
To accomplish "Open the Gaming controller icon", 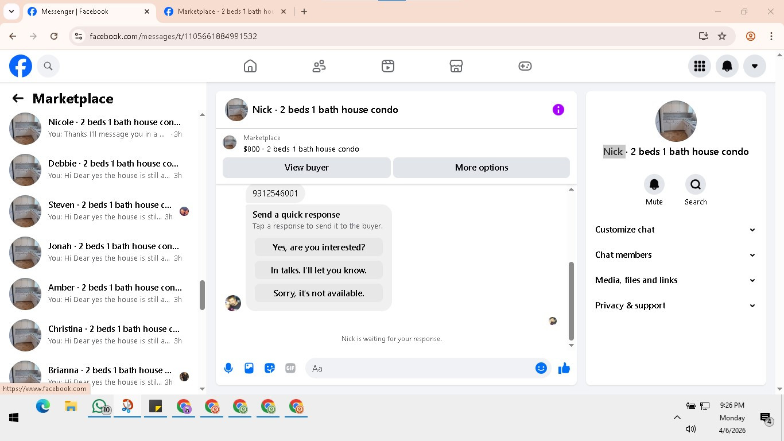I will click(x=525, y=66).
